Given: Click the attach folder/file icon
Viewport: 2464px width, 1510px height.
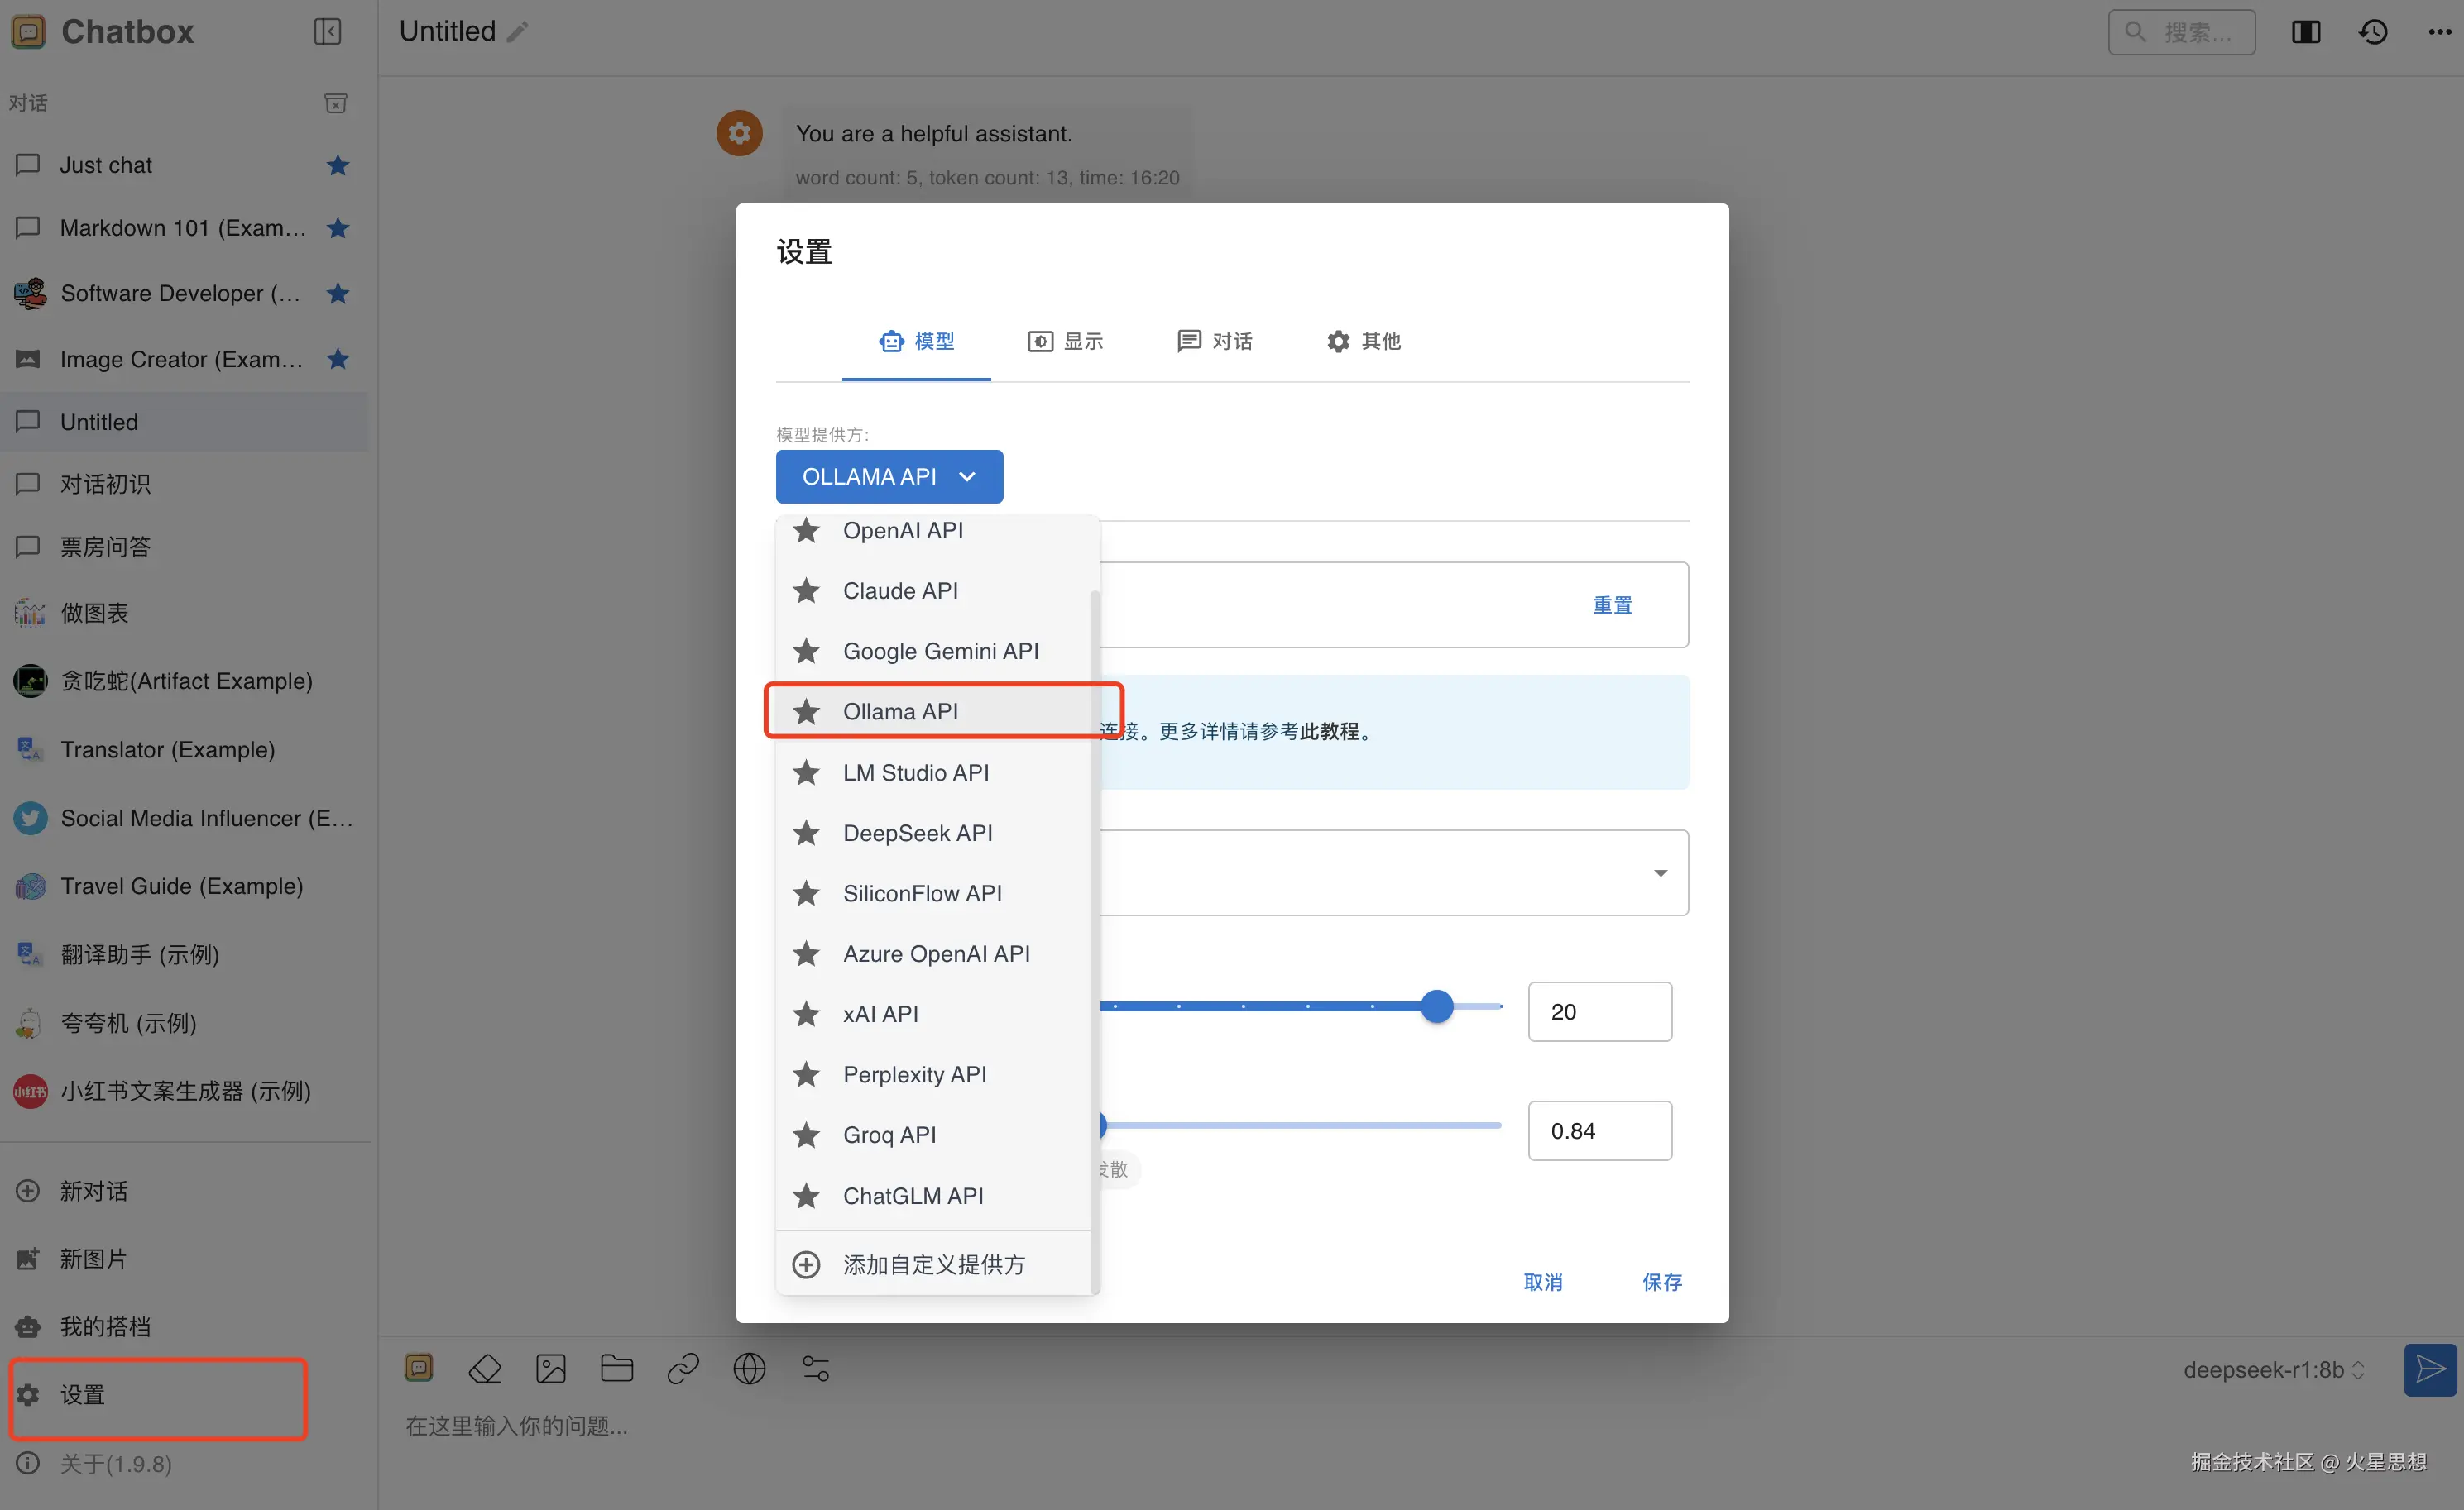Looking at the screenshot, I should (617, 1368).
